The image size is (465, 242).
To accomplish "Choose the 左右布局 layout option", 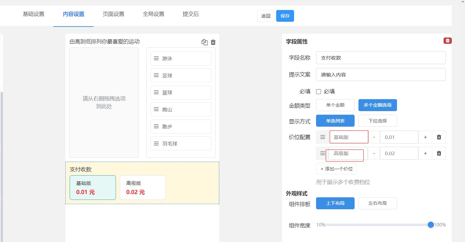I will 377,203.
